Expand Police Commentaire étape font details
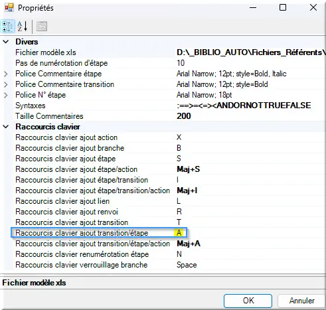Image resolution: width=326 pixels, height=310 pixels. 6,74
